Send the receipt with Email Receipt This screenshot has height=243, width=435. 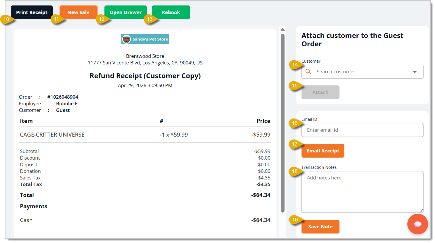tap(323, 151)
